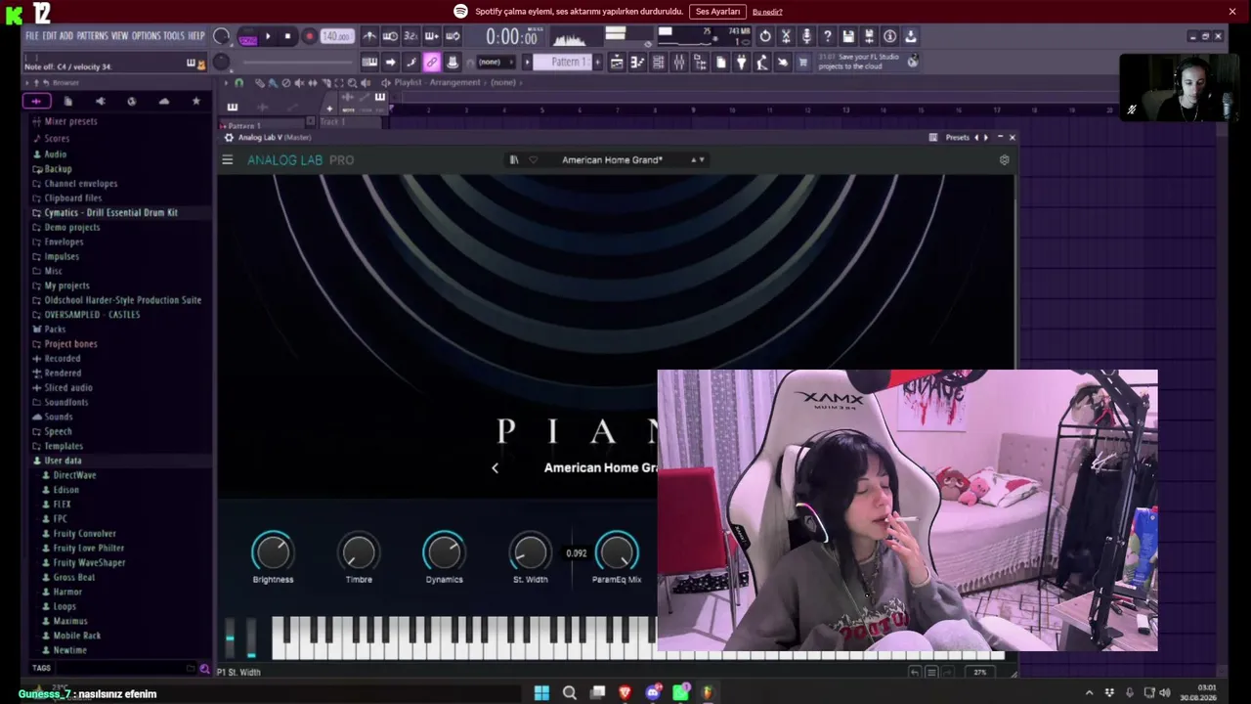Image resolution: width=1251 pixels, height=704 pixels.
Task: Toggle the song/pattern mode switch
Action: pyautogui.click(x=246, y=36)
